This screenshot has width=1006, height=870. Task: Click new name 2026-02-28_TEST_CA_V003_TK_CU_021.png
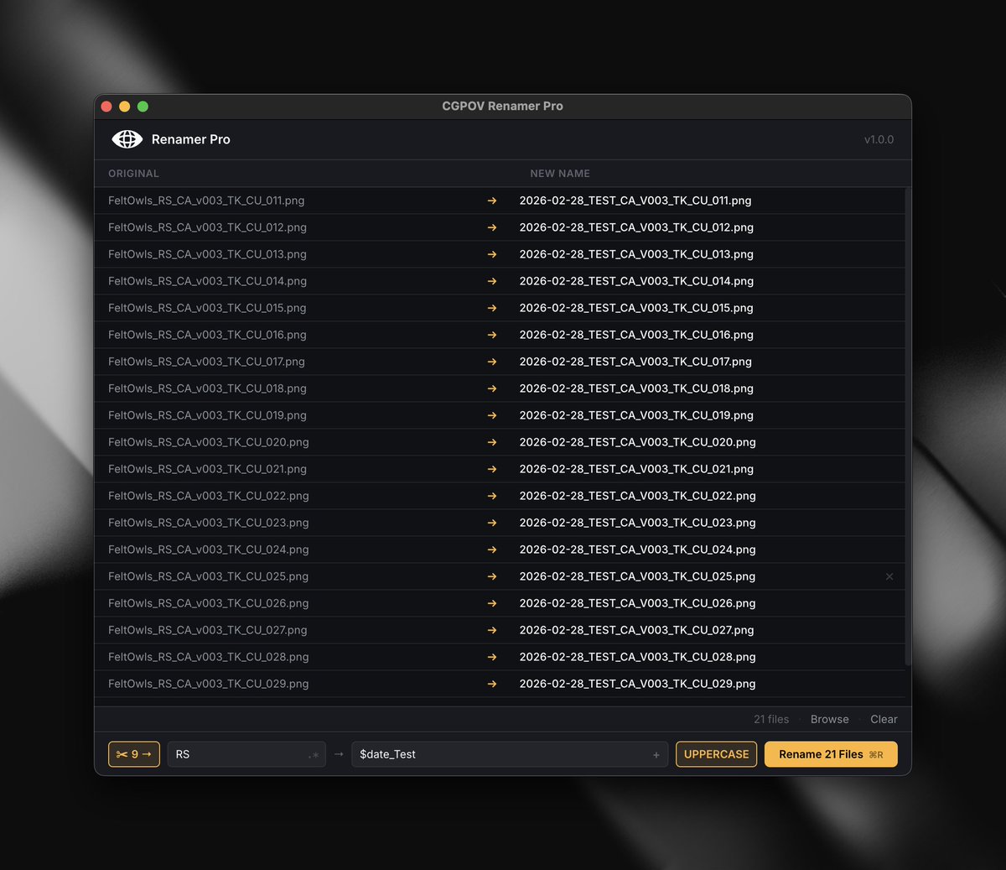click(x=636, y=469)
